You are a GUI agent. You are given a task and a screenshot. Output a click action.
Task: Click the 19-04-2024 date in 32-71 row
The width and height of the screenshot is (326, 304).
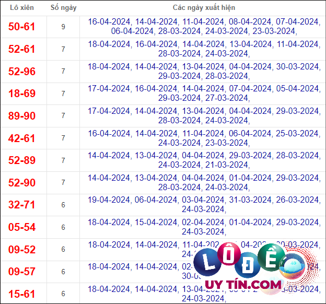click(109, 200)
